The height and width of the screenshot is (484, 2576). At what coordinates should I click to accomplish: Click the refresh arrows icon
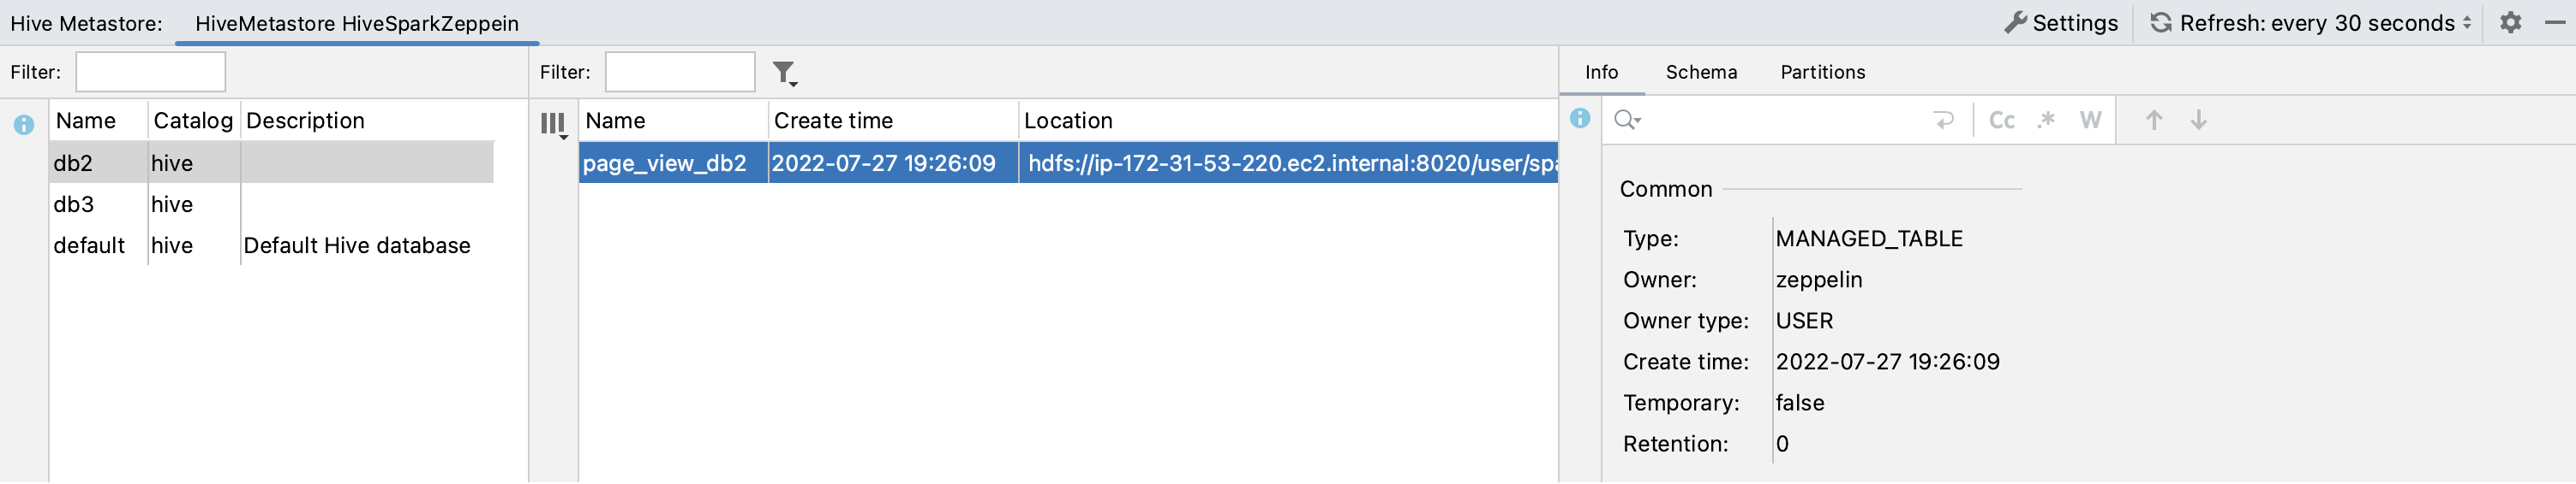[2161, 23]
